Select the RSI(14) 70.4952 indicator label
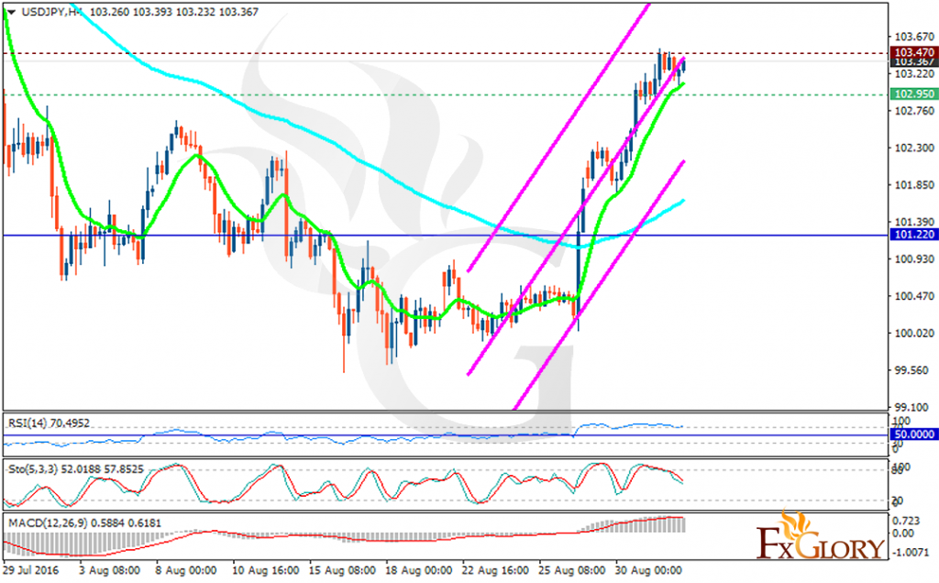939x583 pixels. click(x=50, y=423)
